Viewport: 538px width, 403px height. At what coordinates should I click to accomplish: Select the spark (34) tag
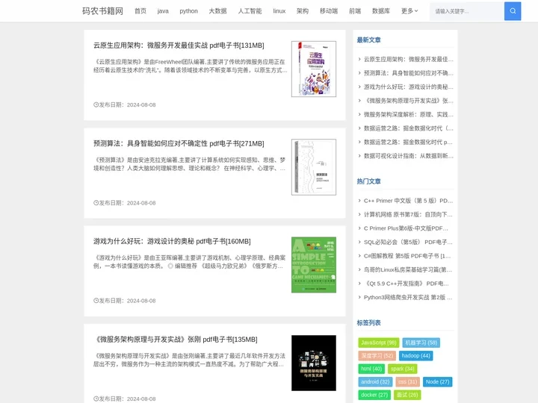pos(403,369)
